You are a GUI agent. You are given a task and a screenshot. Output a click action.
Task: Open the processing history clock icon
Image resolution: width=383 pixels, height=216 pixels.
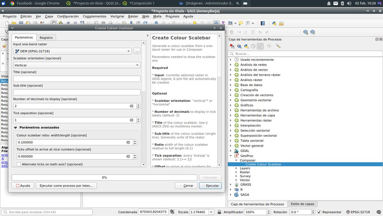coord(253,46)
